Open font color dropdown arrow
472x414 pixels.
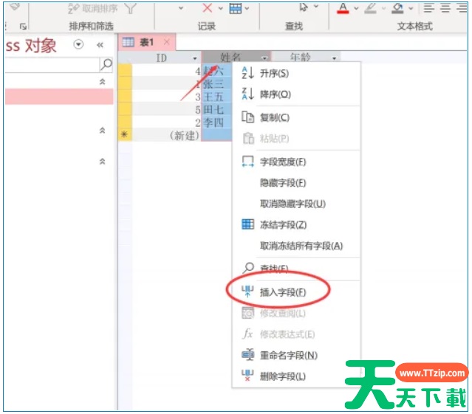[x=356, y=8]
